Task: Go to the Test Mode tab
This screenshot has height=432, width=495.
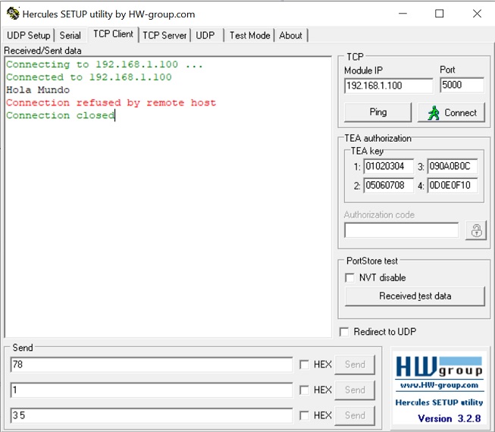Action: tap(249, 36)
